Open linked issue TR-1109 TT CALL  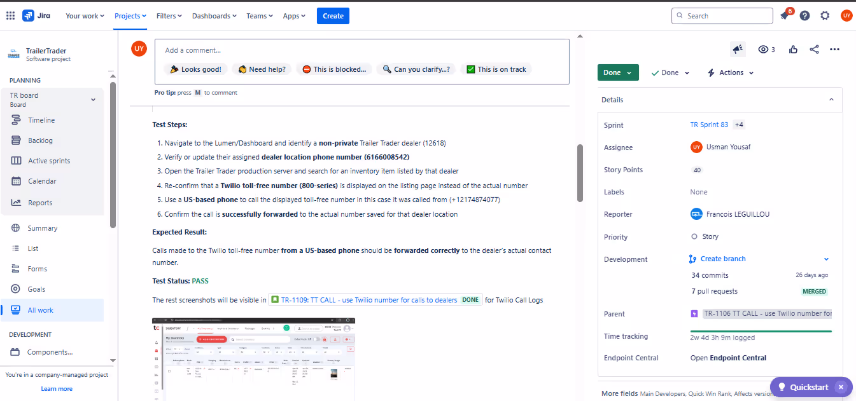(x=375, y=300)
